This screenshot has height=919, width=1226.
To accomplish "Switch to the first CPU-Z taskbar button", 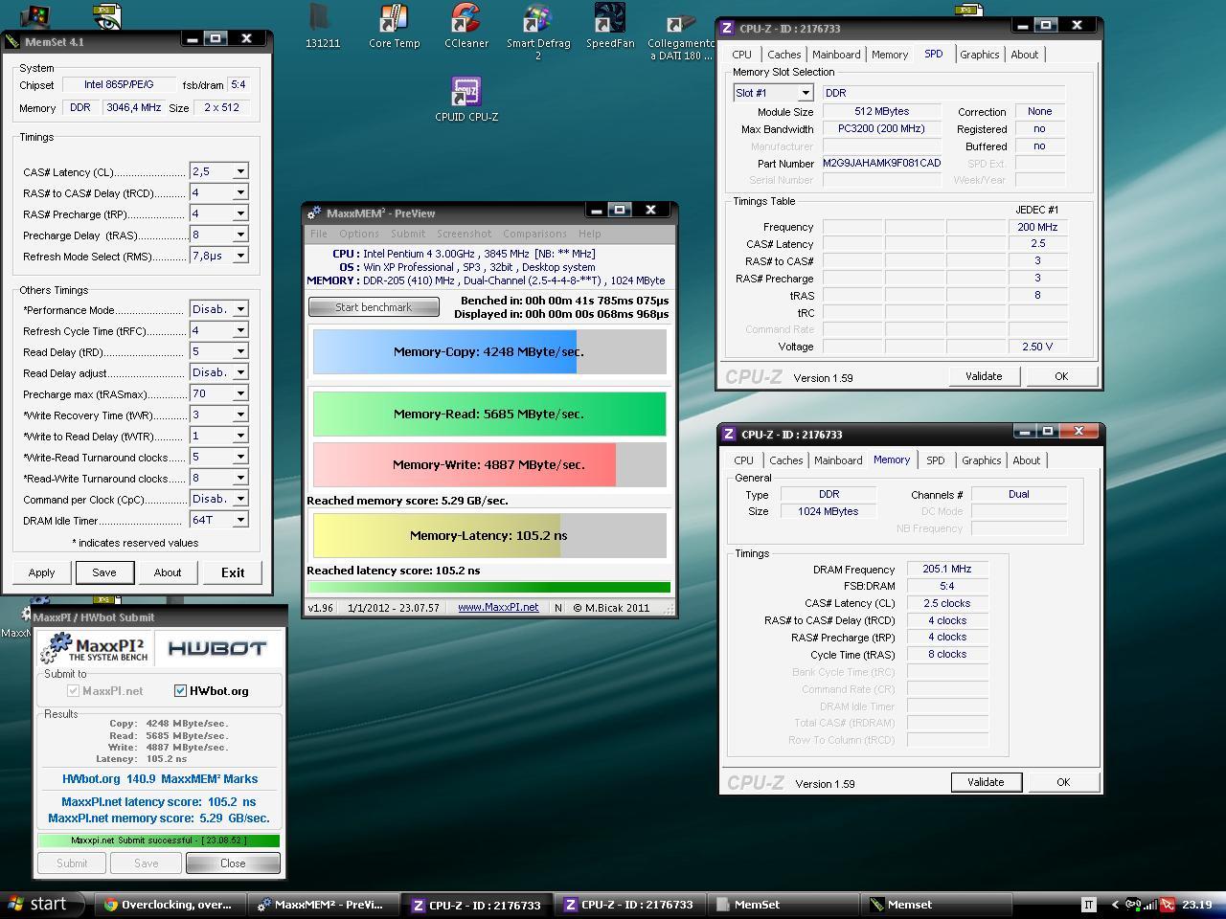I will pos(477,905).
